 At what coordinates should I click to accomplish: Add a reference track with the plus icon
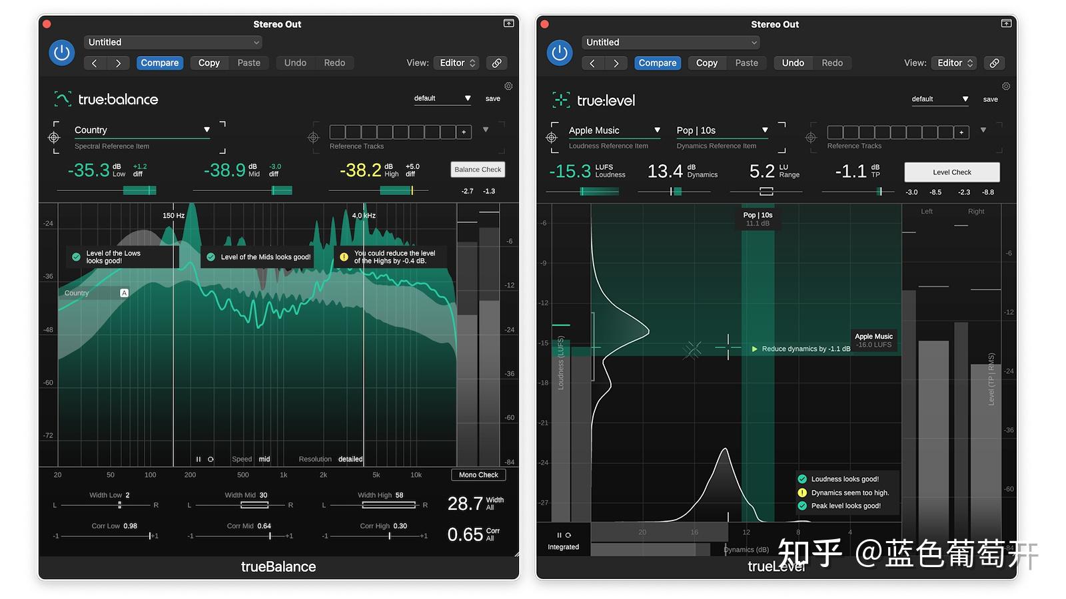464,132
